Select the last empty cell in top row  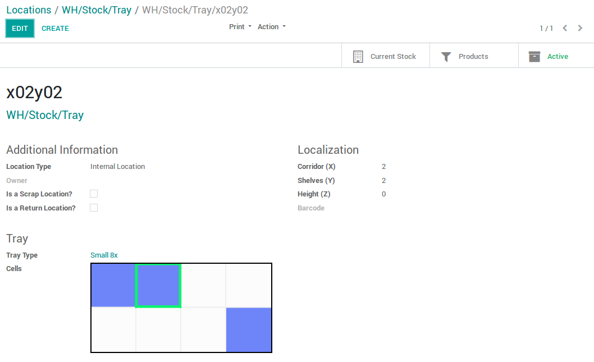pyautogui.click(x=249, y=286)
